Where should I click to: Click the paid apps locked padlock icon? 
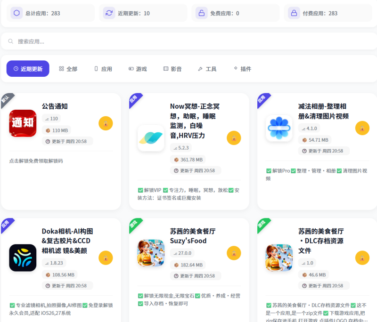coord(294,13)
